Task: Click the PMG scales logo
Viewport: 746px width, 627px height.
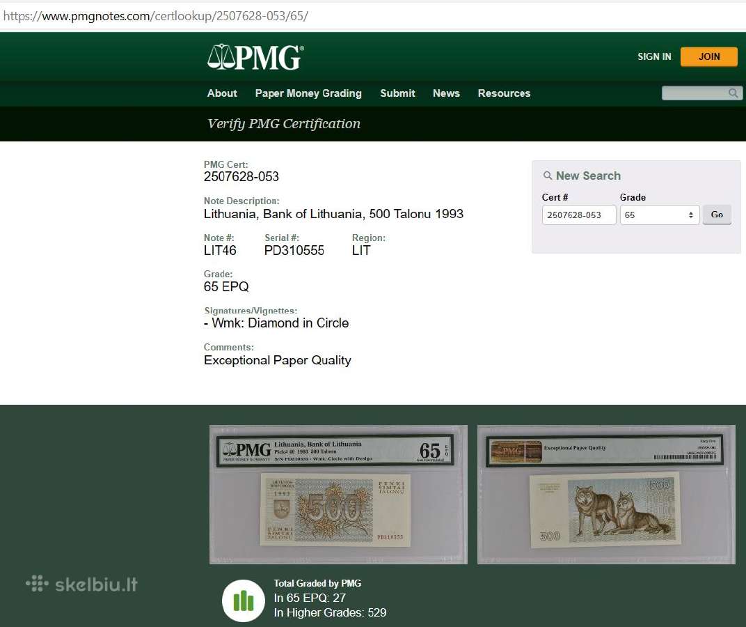Action: (x=255, y=57)
